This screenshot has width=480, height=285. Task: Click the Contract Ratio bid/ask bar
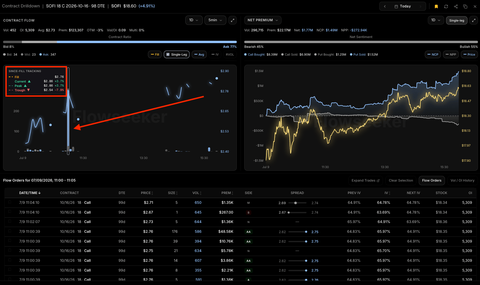tap(120, 42)
